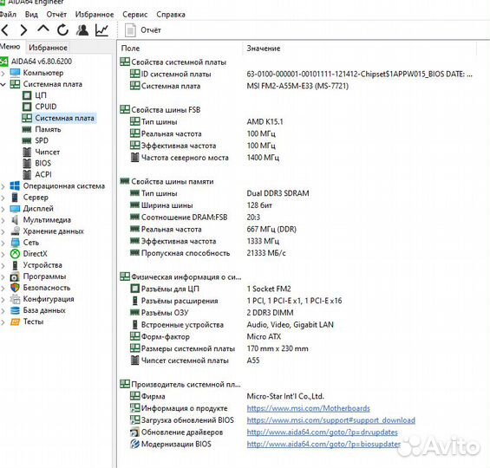Open the MSI support download link

(x=331, y=420)
